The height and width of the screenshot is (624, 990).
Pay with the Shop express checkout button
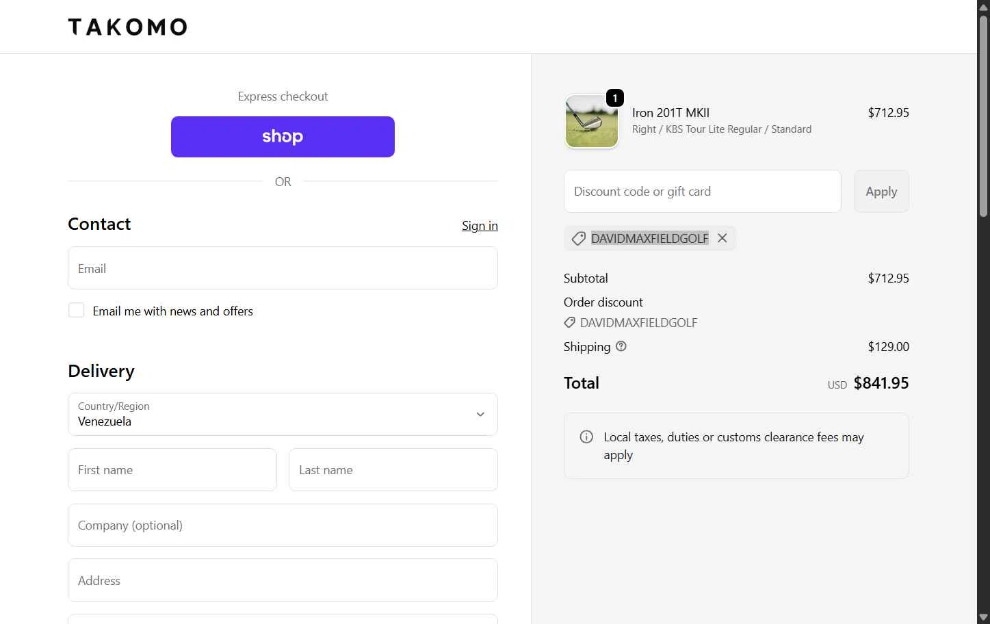click(x=283, y=137)
